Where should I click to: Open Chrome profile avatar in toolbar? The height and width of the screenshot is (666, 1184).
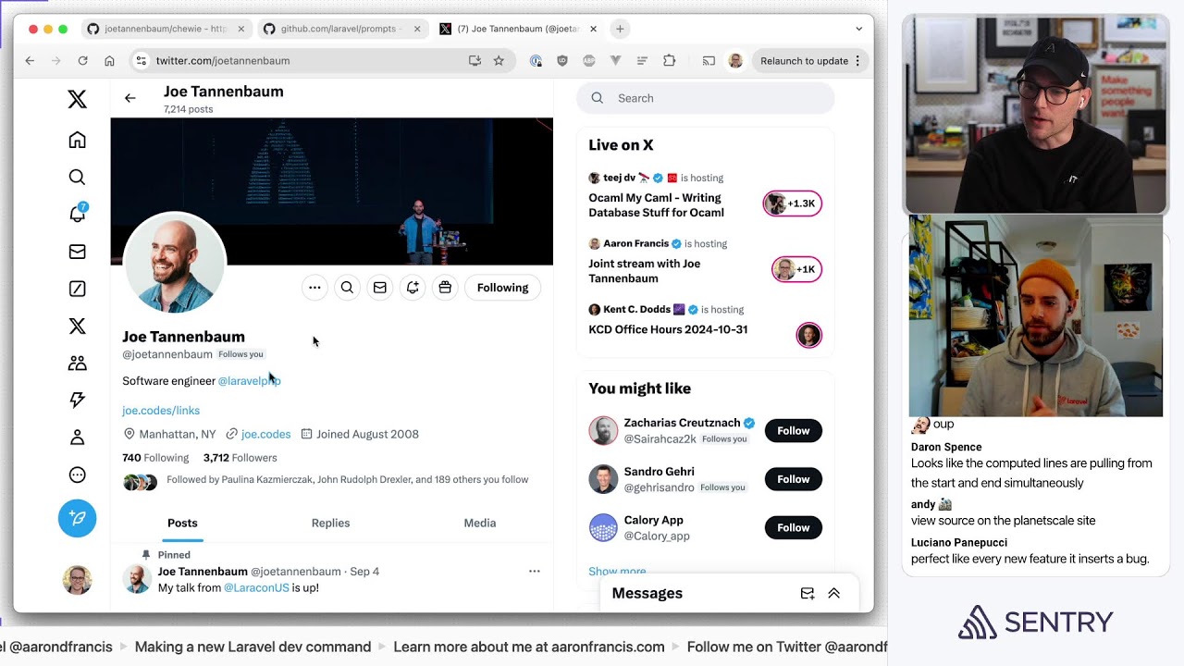click(x=735, y=61)
